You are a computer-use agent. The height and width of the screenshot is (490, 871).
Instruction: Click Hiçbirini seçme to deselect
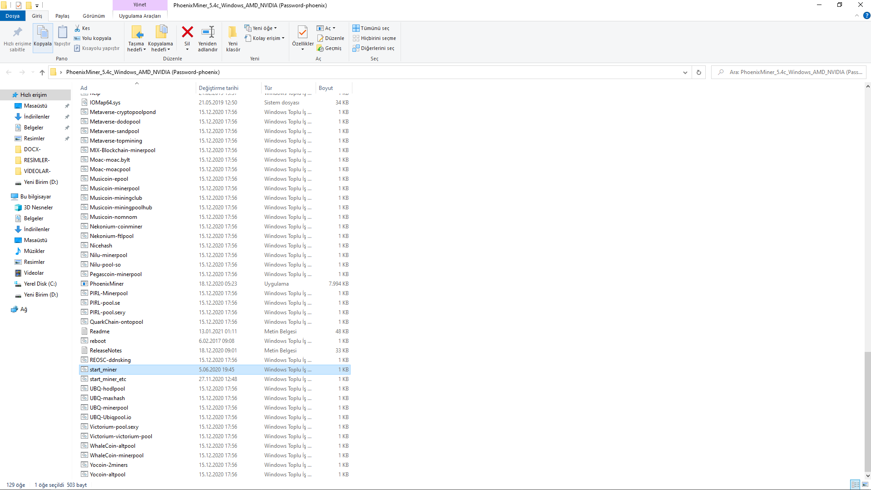[374, 38]
